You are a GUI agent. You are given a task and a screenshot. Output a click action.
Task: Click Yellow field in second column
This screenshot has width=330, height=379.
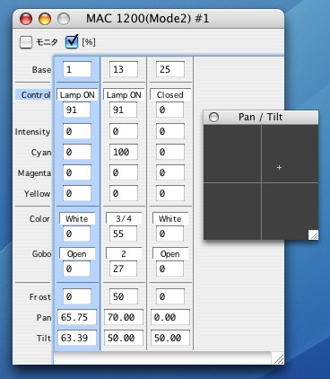point(124,193)
